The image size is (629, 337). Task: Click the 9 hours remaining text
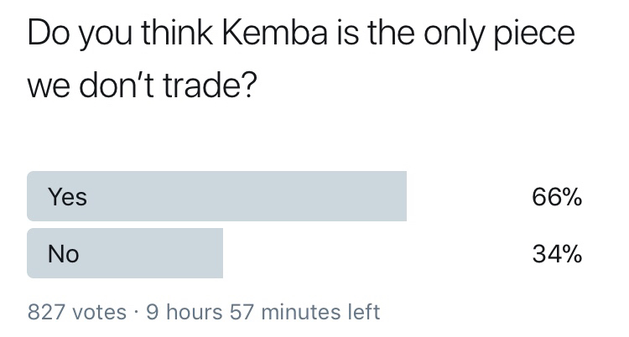[185, 313]
